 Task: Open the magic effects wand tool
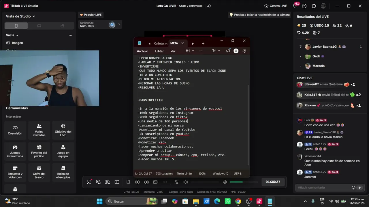[x=89, y=182]
